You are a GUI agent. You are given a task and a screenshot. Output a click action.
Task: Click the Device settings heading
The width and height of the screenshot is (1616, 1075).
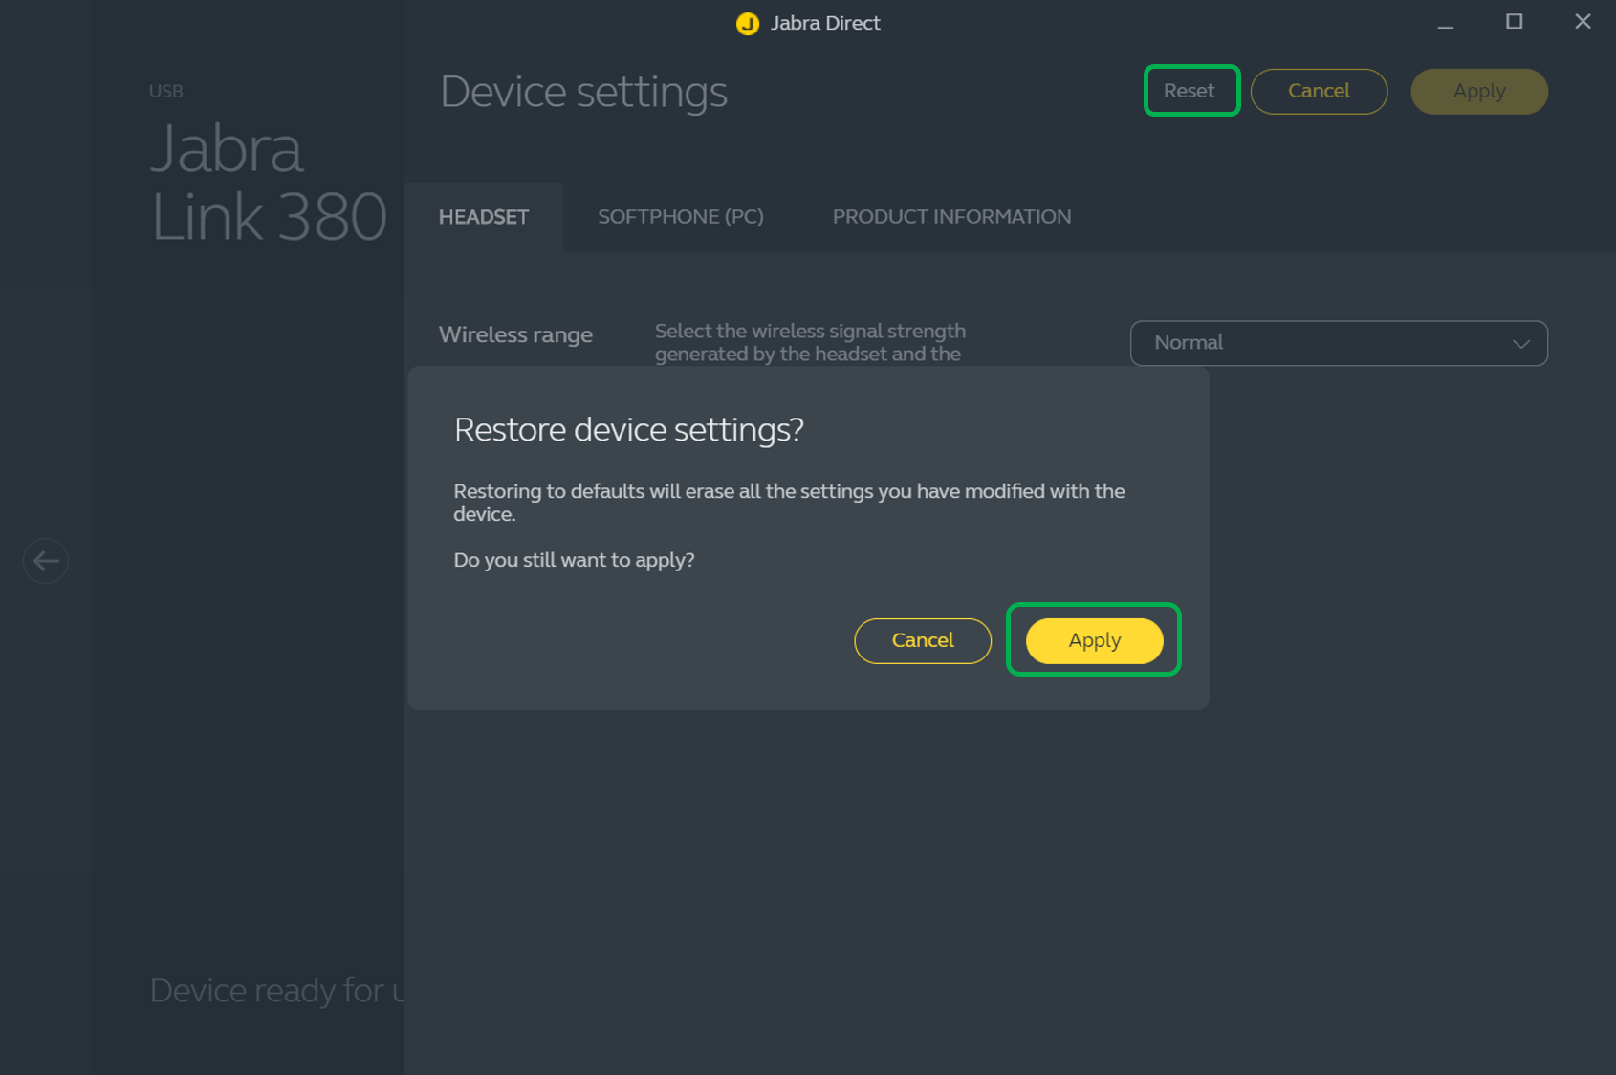pyautogui.click(x=583, y=93)
